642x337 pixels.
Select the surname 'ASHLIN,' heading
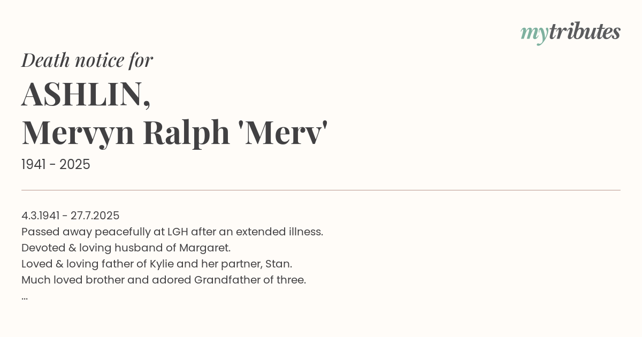pyautogui.click(x=86, y=94)
